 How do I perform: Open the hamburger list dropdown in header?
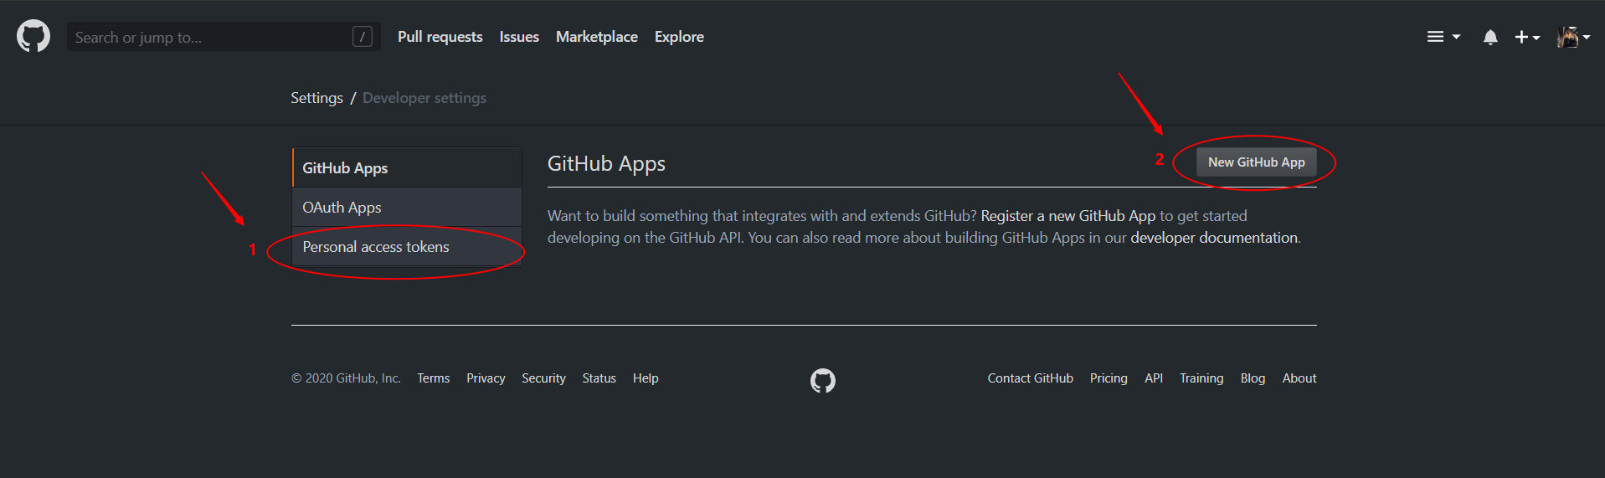(1443, 37)
